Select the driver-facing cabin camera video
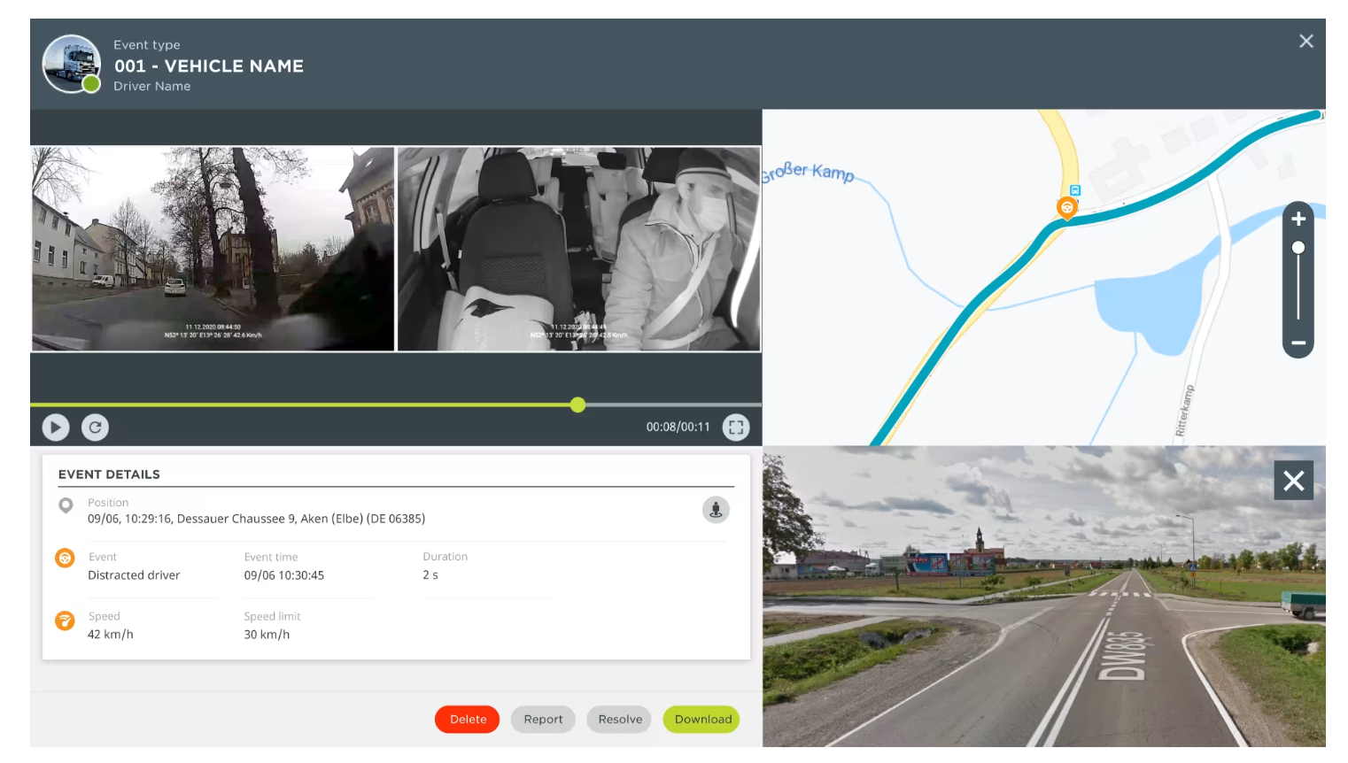 click(578, 249)
